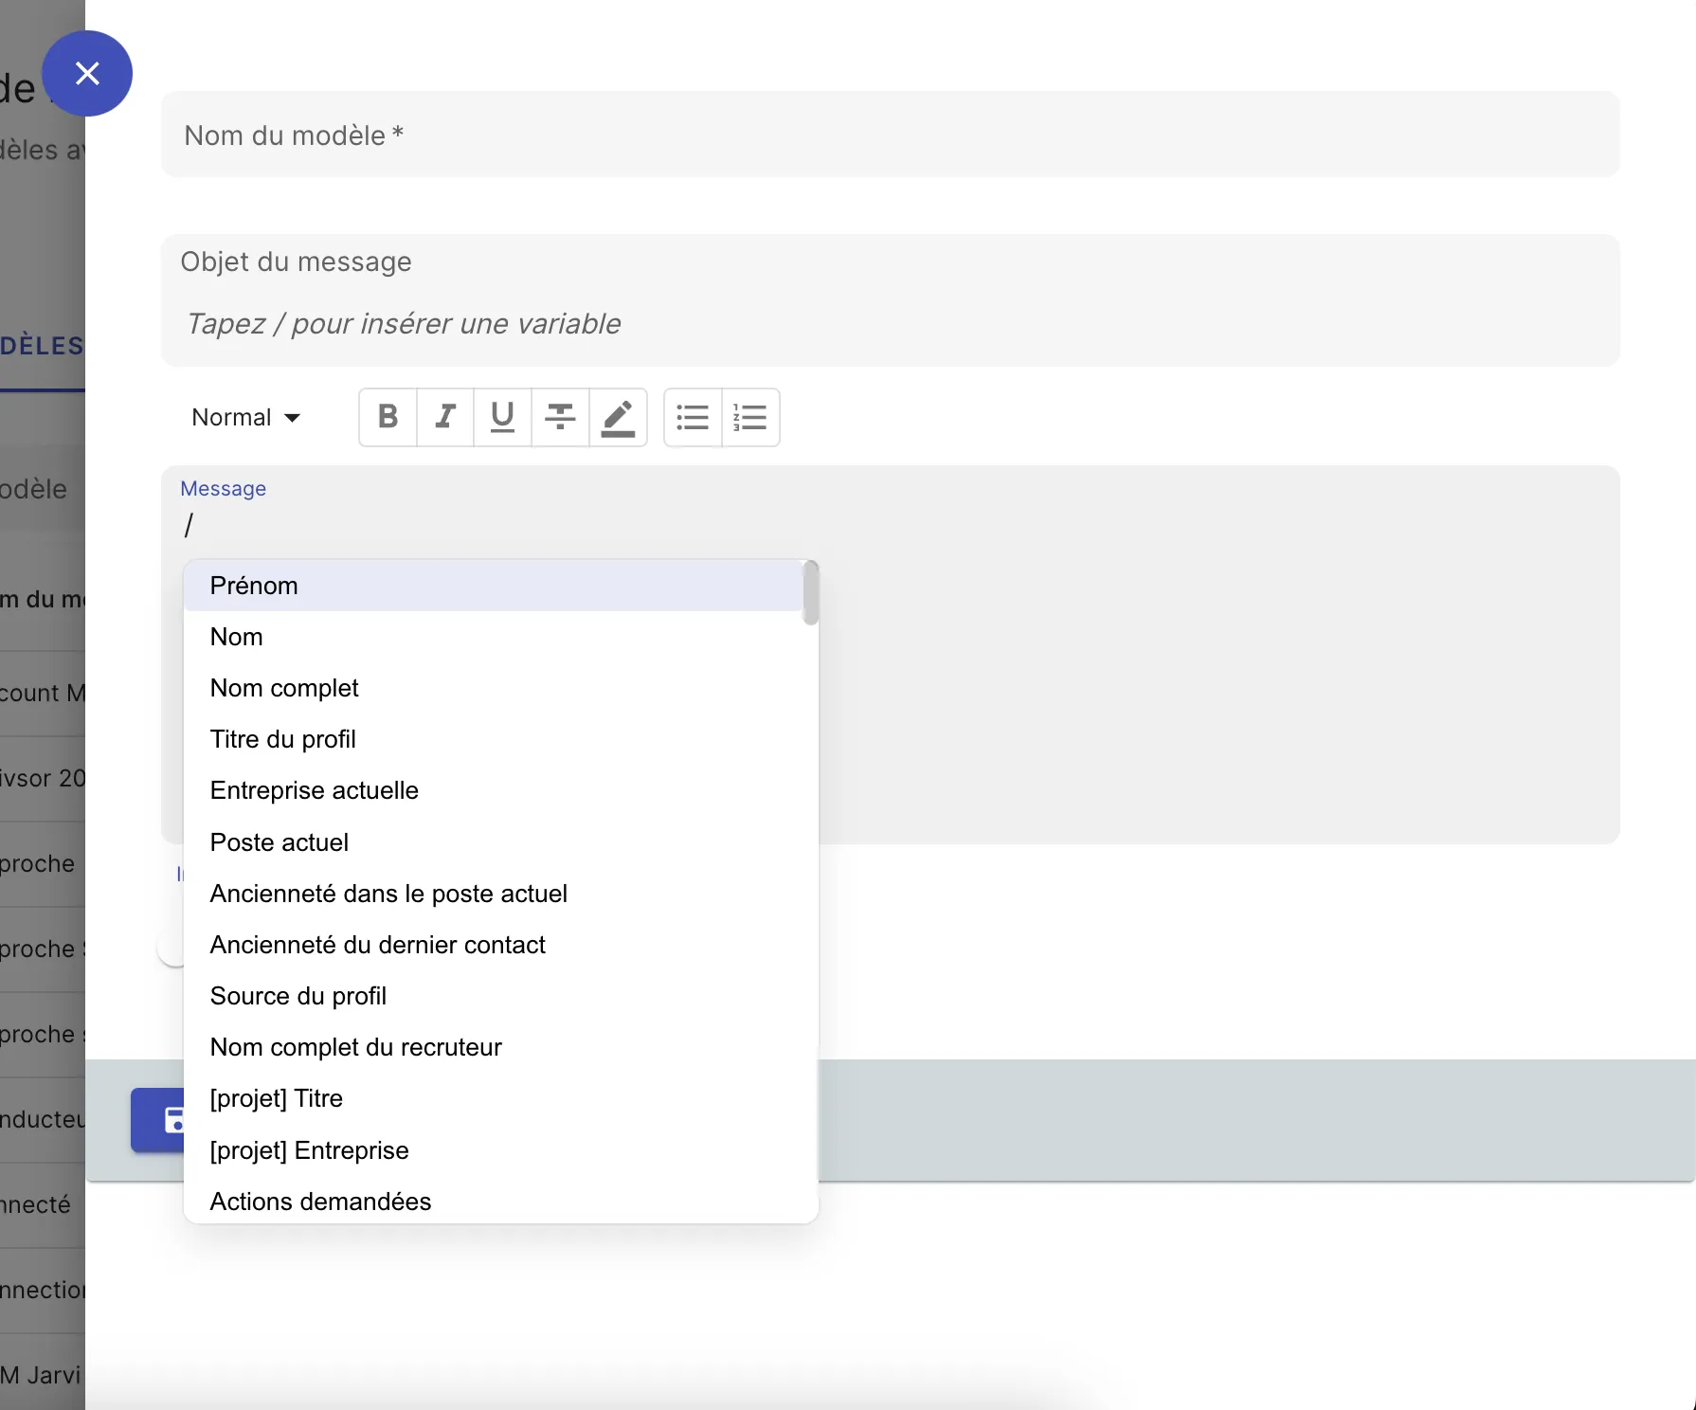
Task: Select the Prénom variable
Action: 254,586
